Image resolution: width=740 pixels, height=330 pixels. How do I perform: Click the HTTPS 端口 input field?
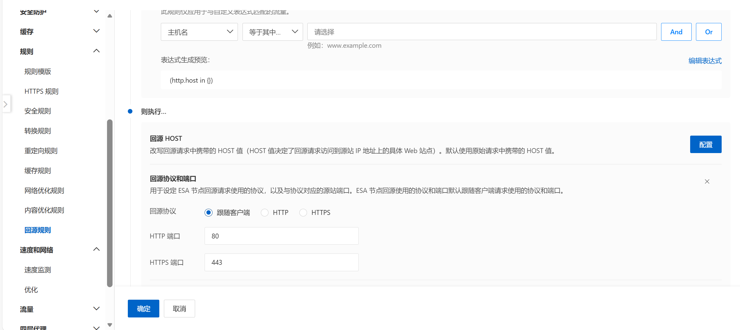(x=281, y=262)
